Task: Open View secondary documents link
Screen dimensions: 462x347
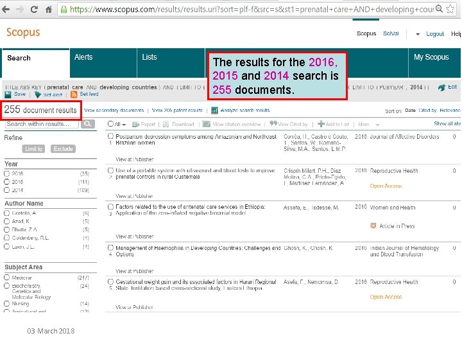Action: [114, 111]
